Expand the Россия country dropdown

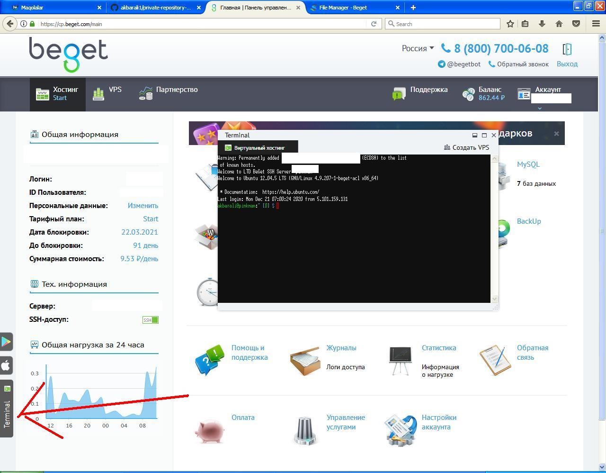click(418, 48)
